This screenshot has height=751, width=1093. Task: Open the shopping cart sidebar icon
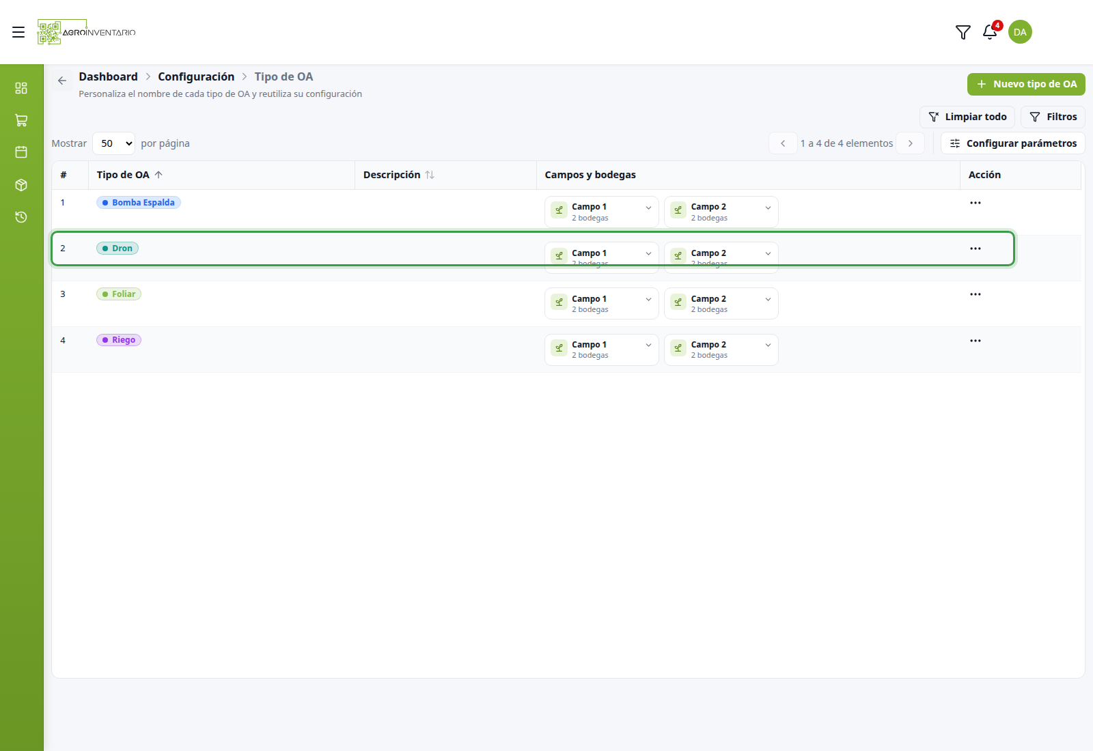(21, 120)
